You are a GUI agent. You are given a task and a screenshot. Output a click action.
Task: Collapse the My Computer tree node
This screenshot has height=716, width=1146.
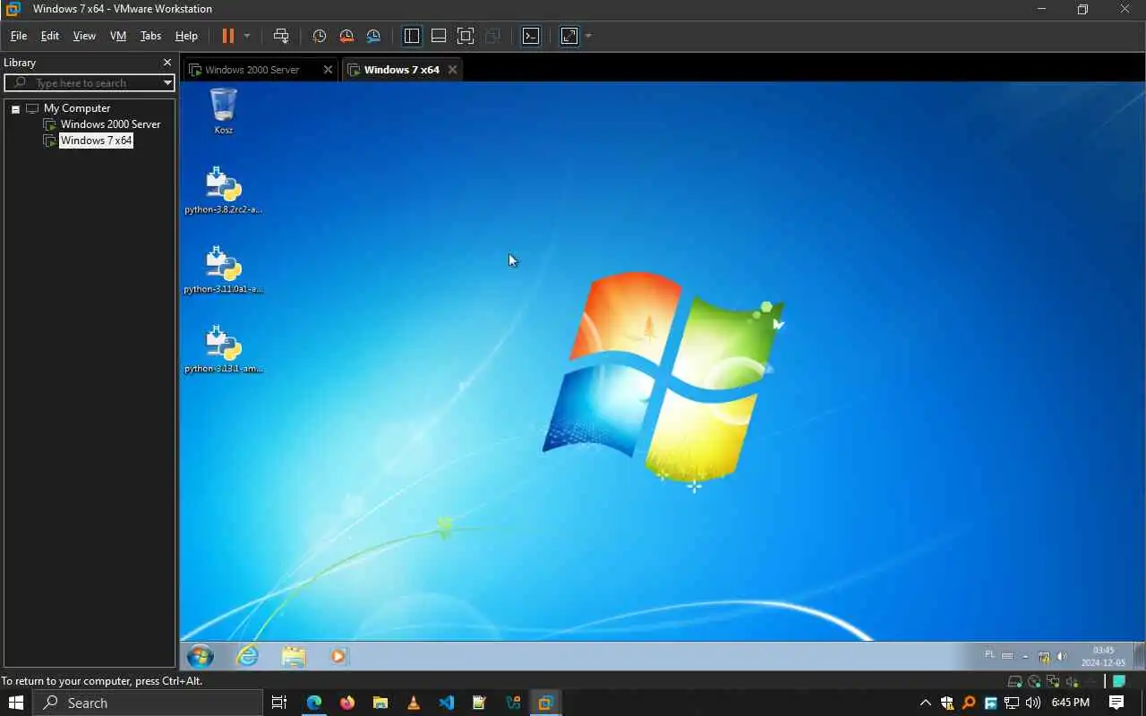click(15, 109)
